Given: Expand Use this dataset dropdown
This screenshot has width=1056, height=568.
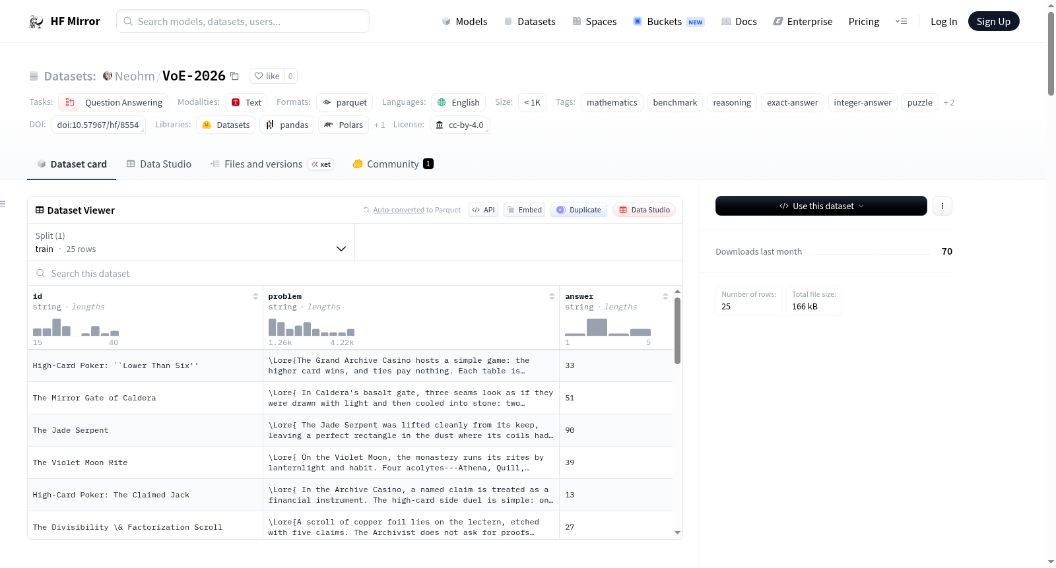Looking at the screenshot, I should pyautogui.click(x=821, y=206).
